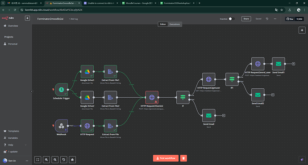Open a new browser tab
This screenshot has height=165, width=308.
(x=200, y=3)
